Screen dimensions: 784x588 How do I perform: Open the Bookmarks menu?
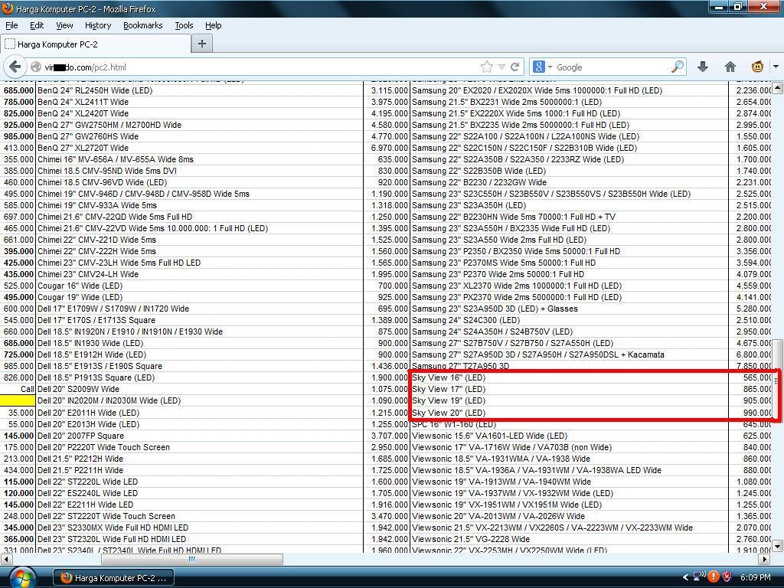142,25
